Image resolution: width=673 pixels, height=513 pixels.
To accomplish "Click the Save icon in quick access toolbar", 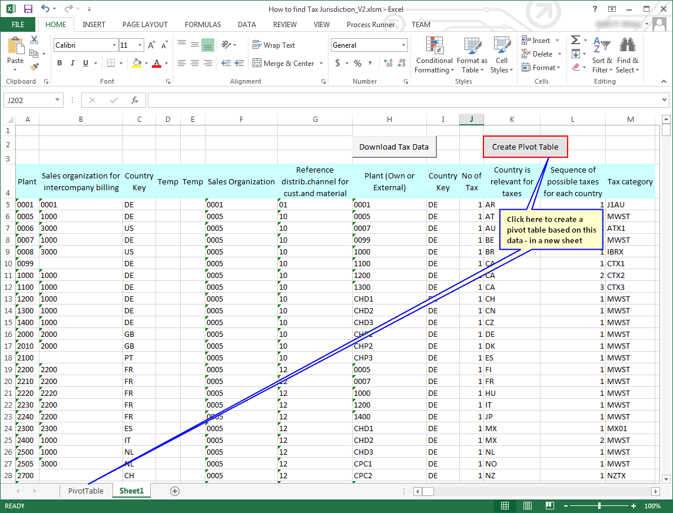I will pos(28,9).
